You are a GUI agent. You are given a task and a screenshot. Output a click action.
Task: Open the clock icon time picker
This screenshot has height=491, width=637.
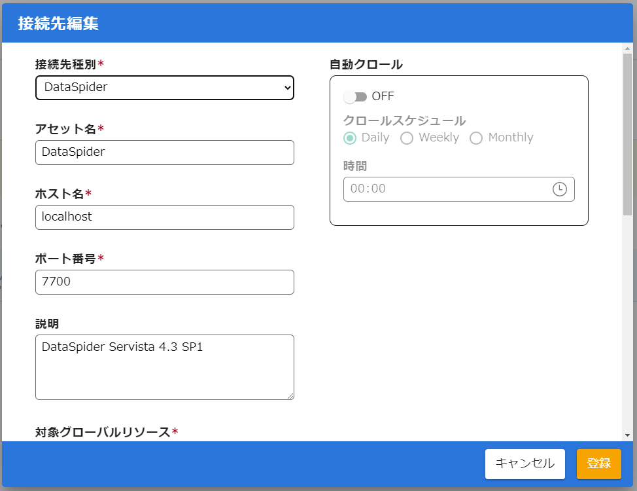[559, 189]
